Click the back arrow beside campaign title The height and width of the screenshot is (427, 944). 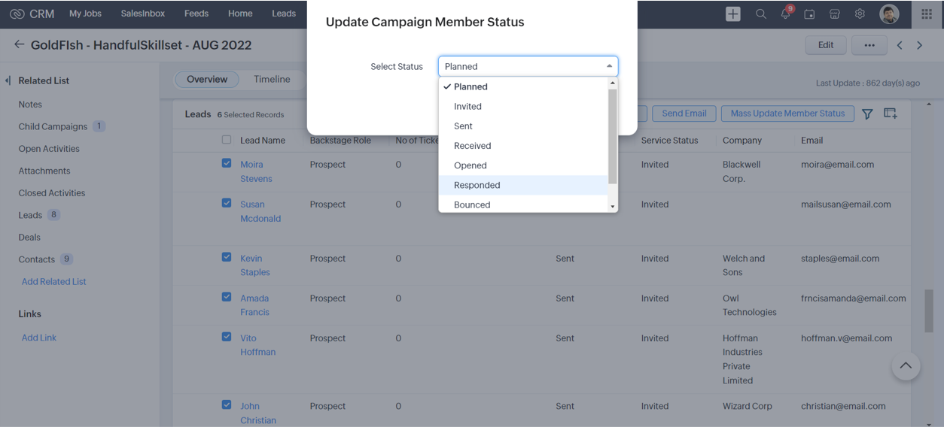19,45
